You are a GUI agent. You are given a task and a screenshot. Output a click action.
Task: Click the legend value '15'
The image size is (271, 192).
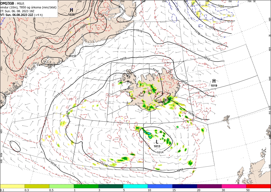tap(174, 190)
